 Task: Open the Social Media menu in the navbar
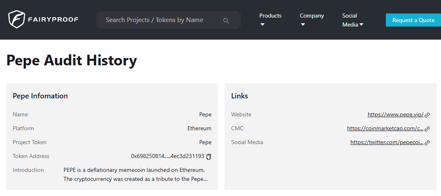tap(353, 20)
